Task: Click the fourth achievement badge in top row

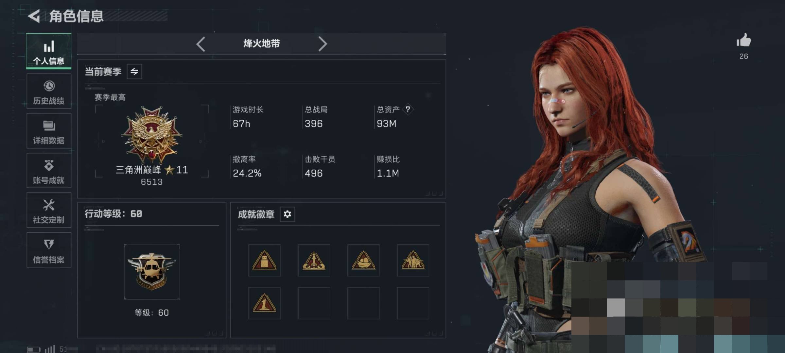Action: (413, 261)
